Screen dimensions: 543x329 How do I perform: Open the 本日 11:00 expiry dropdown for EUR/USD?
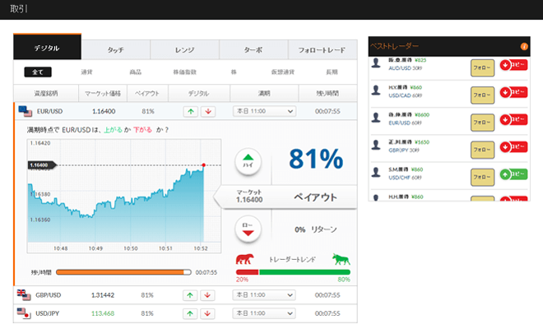[264, 111]
